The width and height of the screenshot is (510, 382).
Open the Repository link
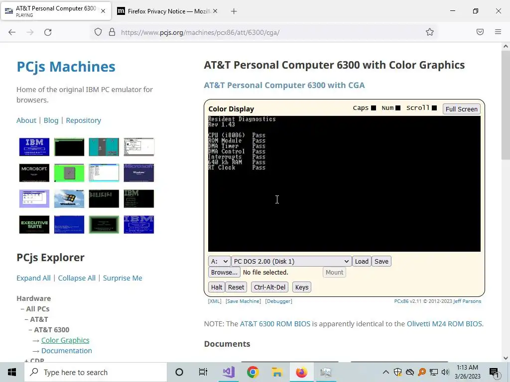coord(84,120)
